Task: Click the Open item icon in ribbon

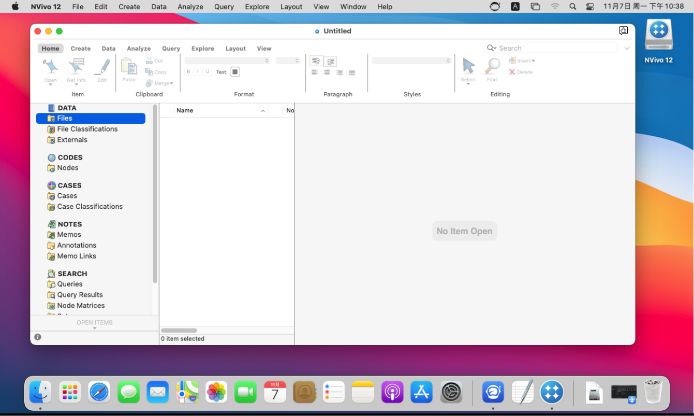Action: coord(50,67)
